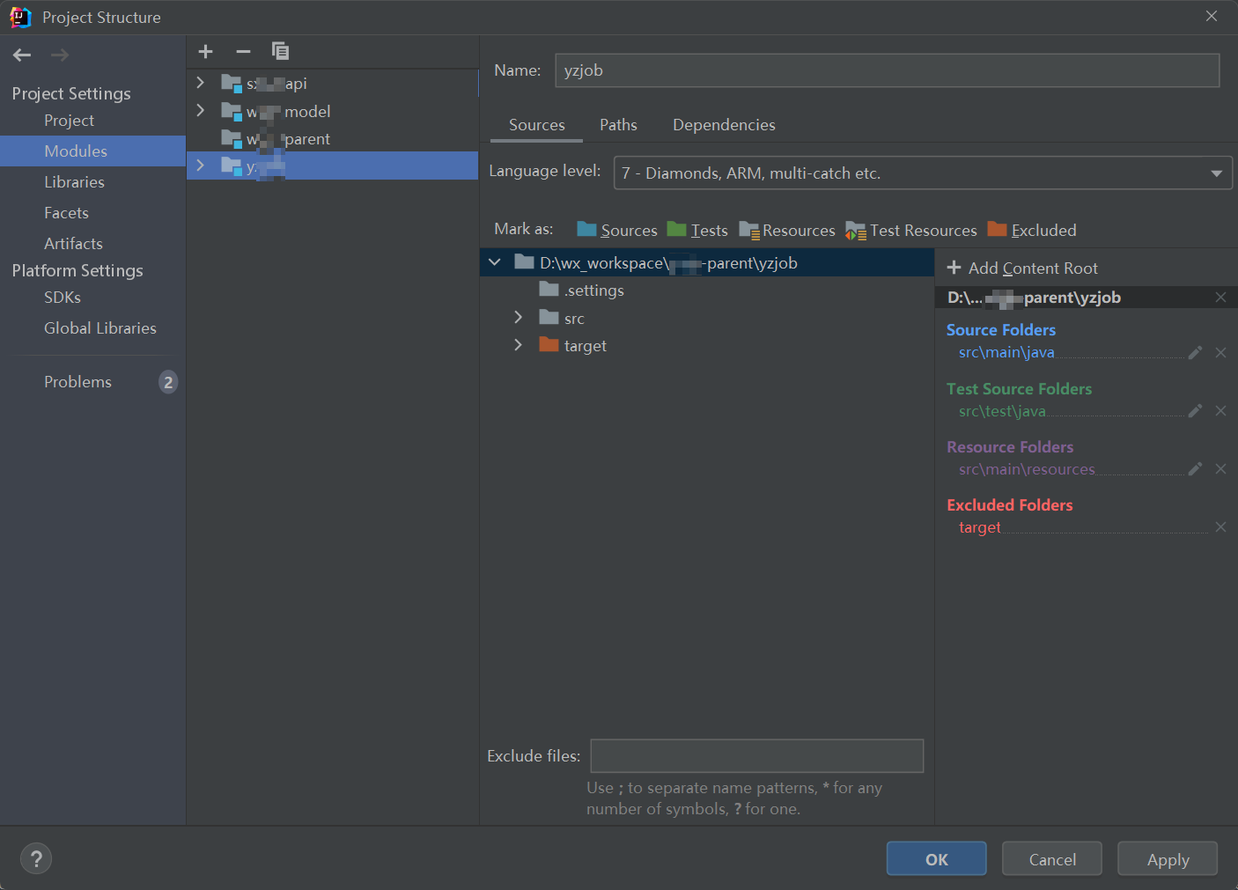1238x890 pixels.
Task: Open help with question mark button
Action: [x=36, y=858]
